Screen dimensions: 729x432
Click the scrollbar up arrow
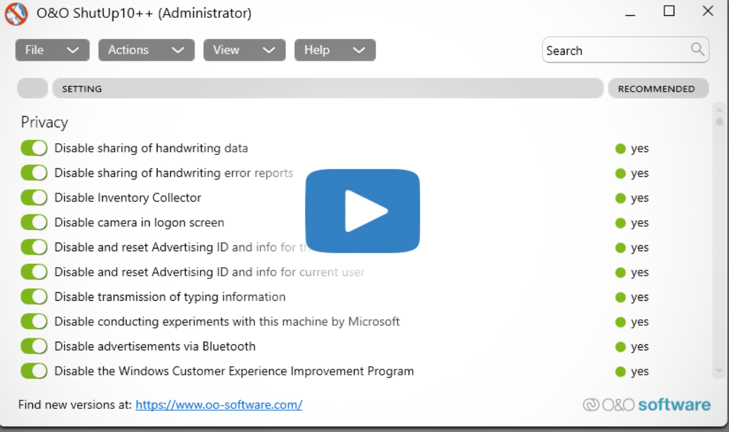coord(719,110)
